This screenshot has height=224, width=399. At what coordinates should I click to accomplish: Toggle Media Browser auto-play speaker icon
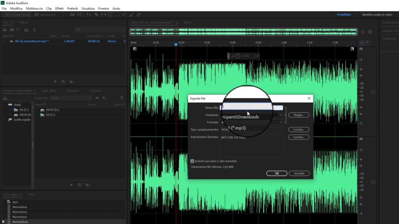(88, 185)
